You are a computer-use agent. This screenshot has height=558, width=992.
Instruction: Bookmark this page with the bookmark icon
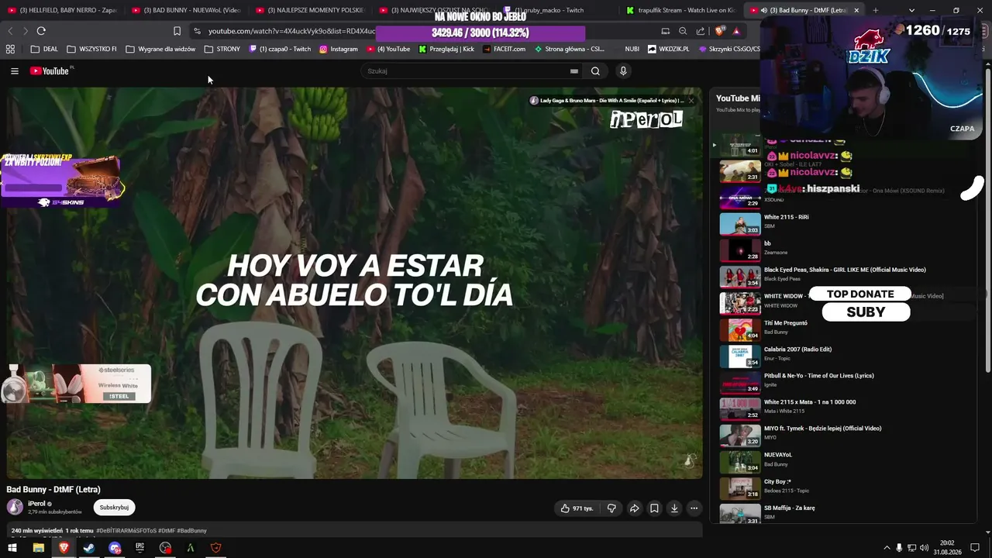(177, 31)
